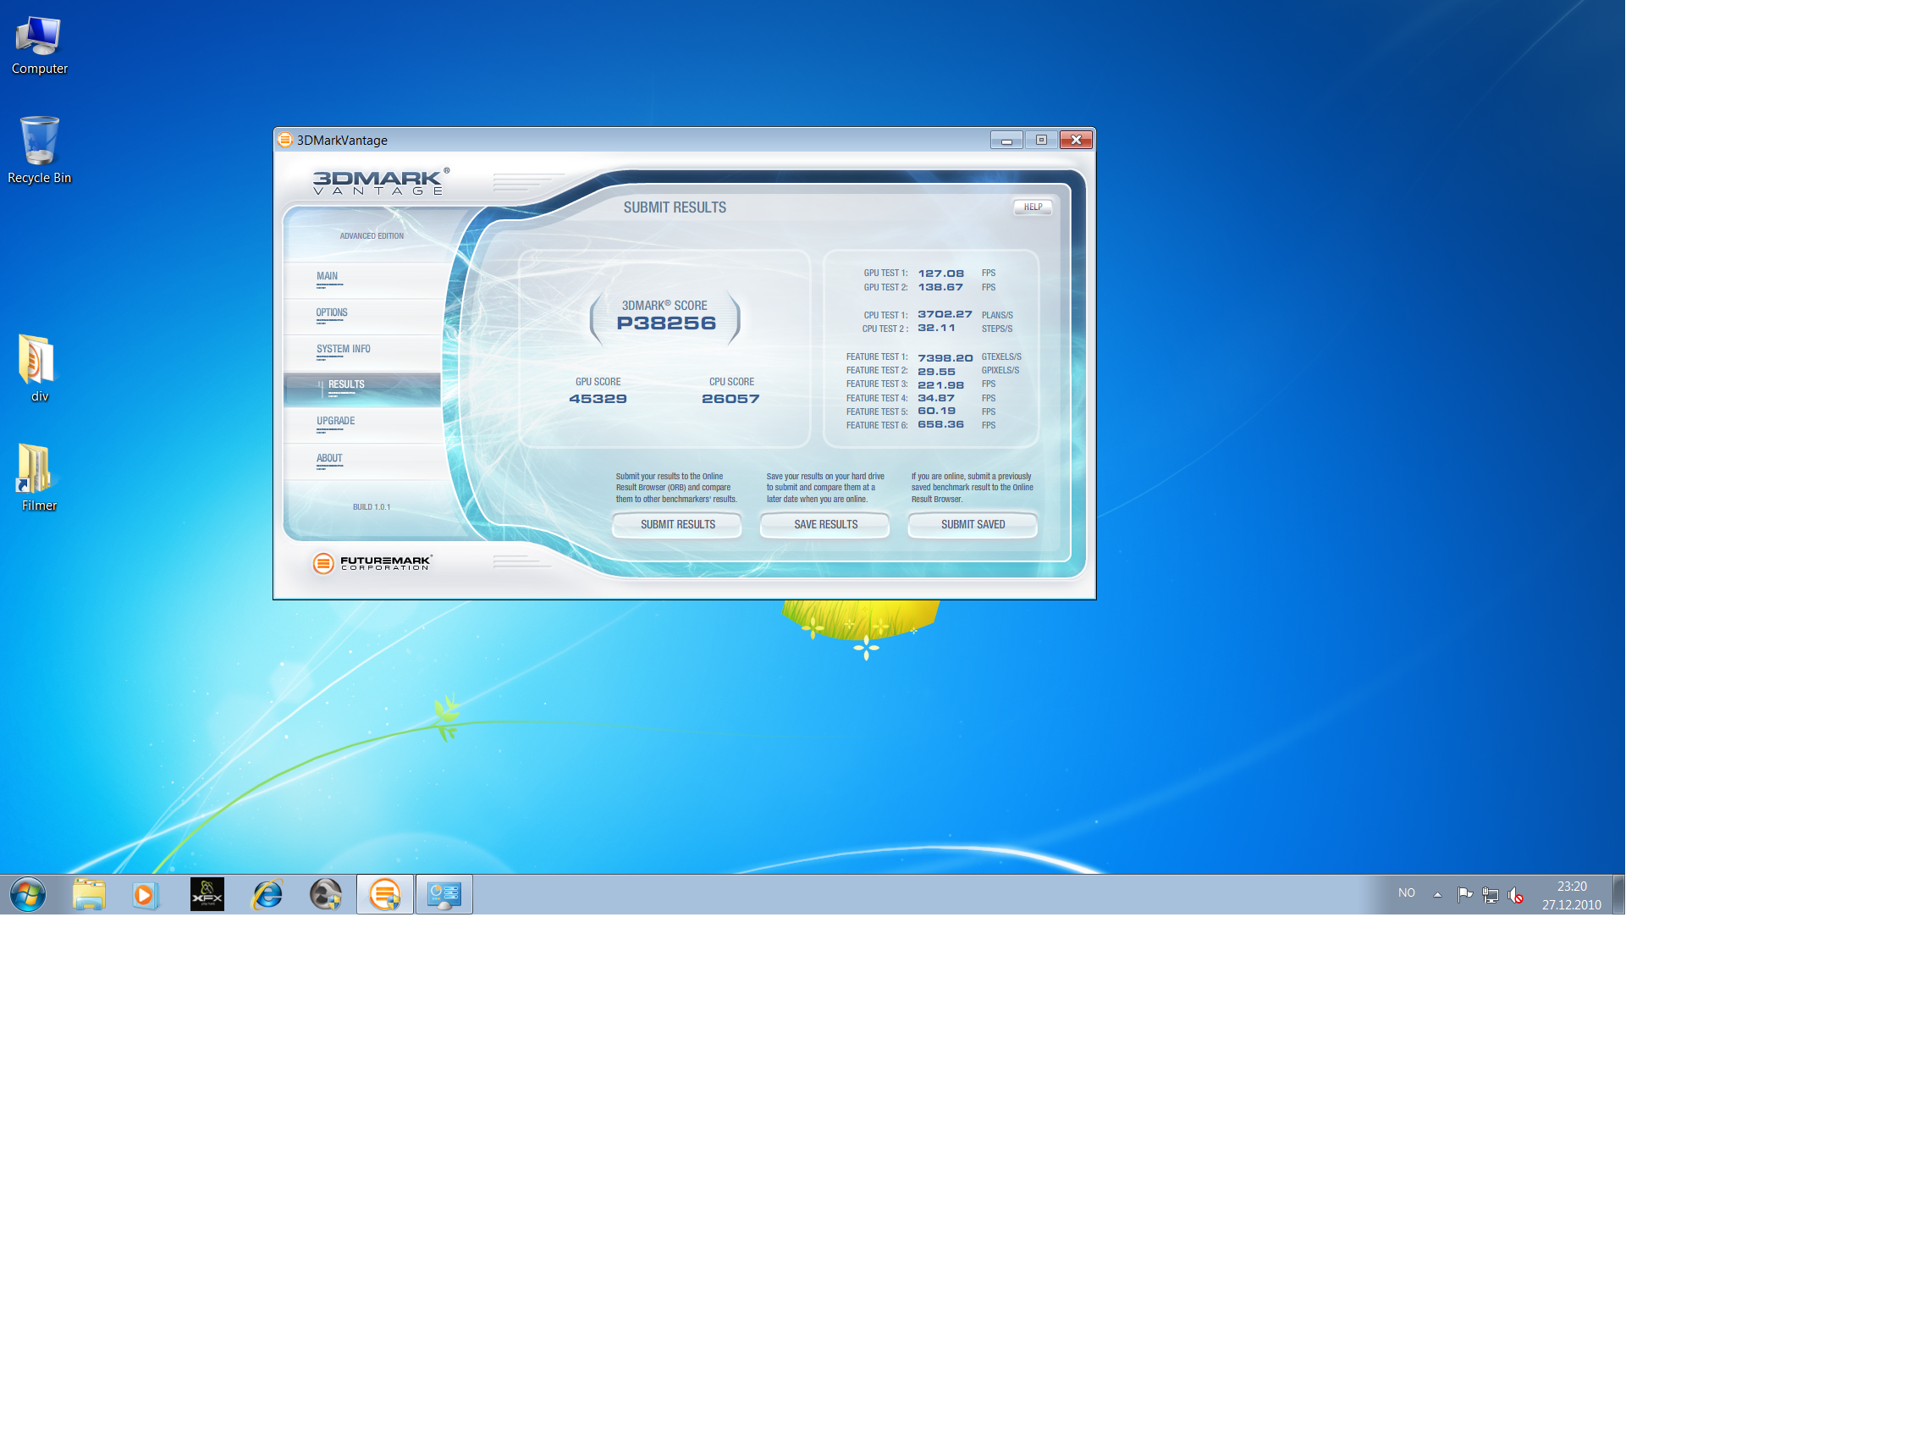The height and width of the screenshot is (1431, 1907).
Task: Click the BUILD 1.0.1 label
Action: [x=372, y=507]
